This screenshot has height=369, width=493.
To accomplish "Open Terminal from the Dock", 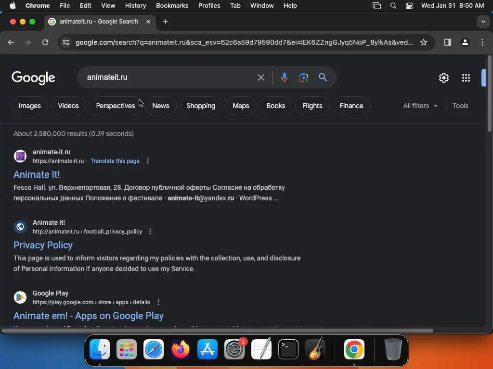I will [x=288, y=349].
